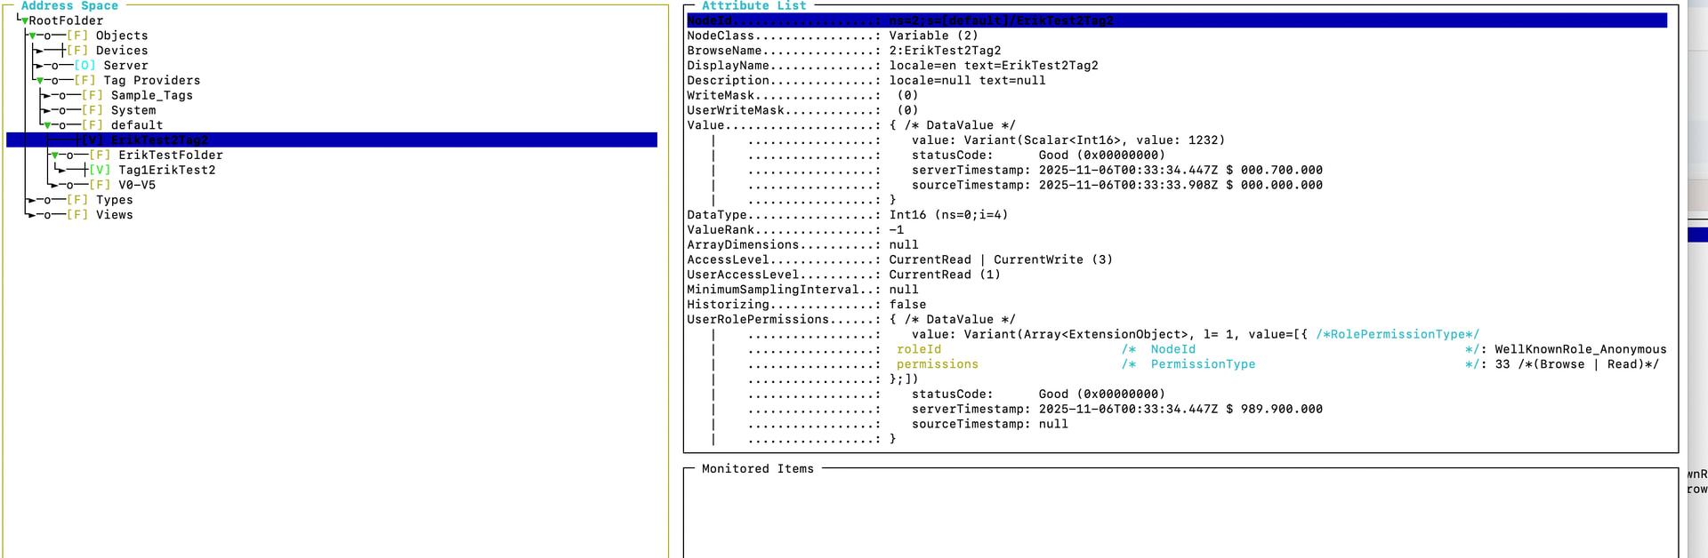Click the [F] badge beside System

[93, 111]
